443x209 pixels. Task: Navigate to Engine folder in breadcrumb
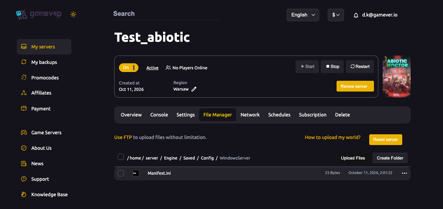171,158
